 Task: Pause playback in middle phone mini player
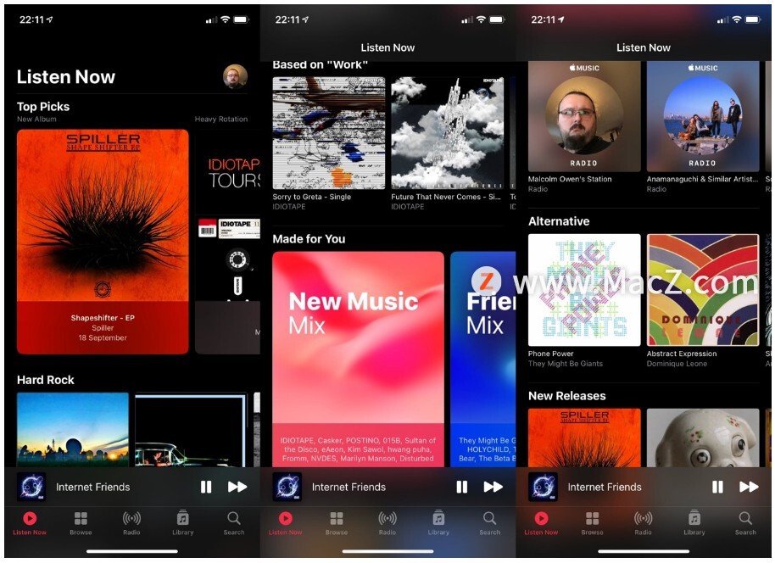[461, 487]
